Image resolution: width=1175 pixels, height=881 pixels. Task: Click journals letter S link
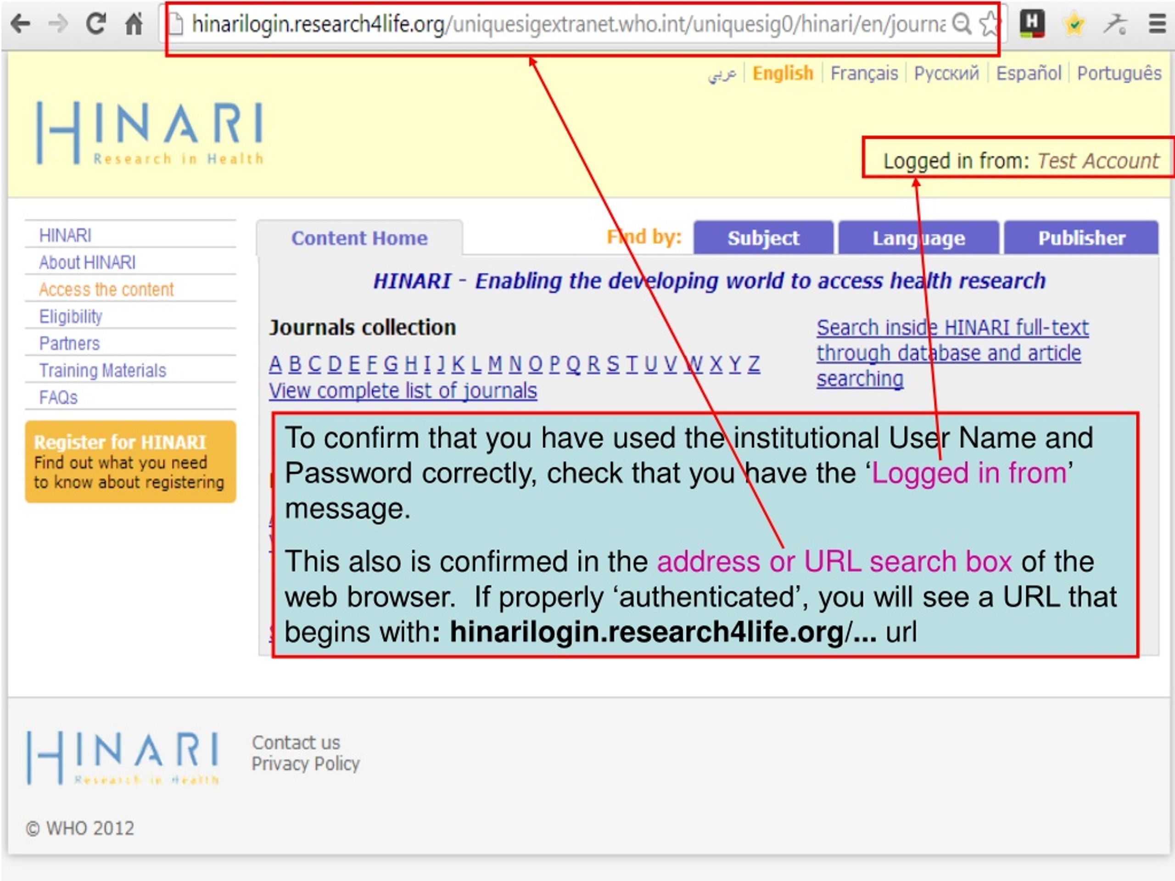613,364
